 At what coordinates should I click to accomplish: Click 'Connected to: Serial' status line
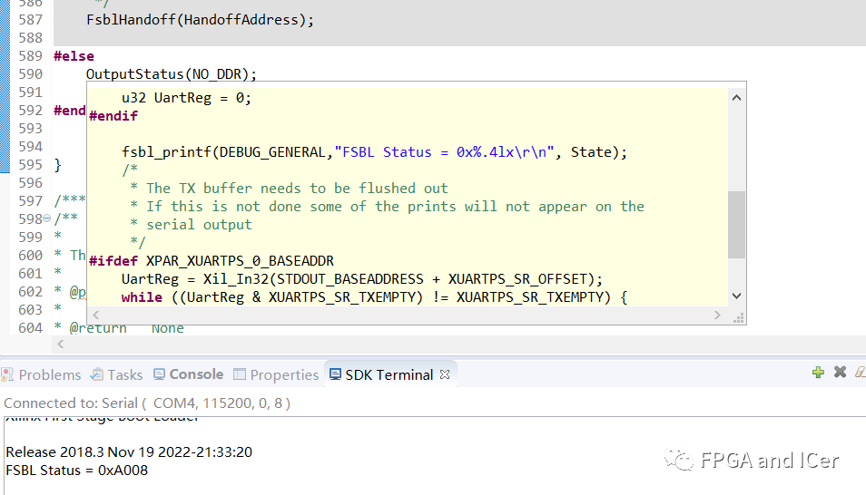pos(147,403)
